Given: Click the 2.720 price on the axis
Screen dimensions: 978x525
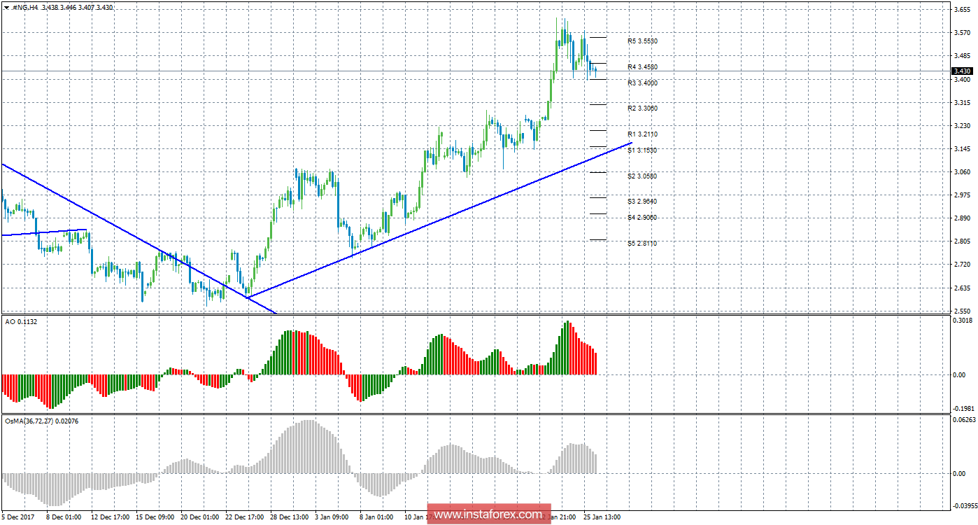Looking at the screenshot, I should click(x=961, y=265).
